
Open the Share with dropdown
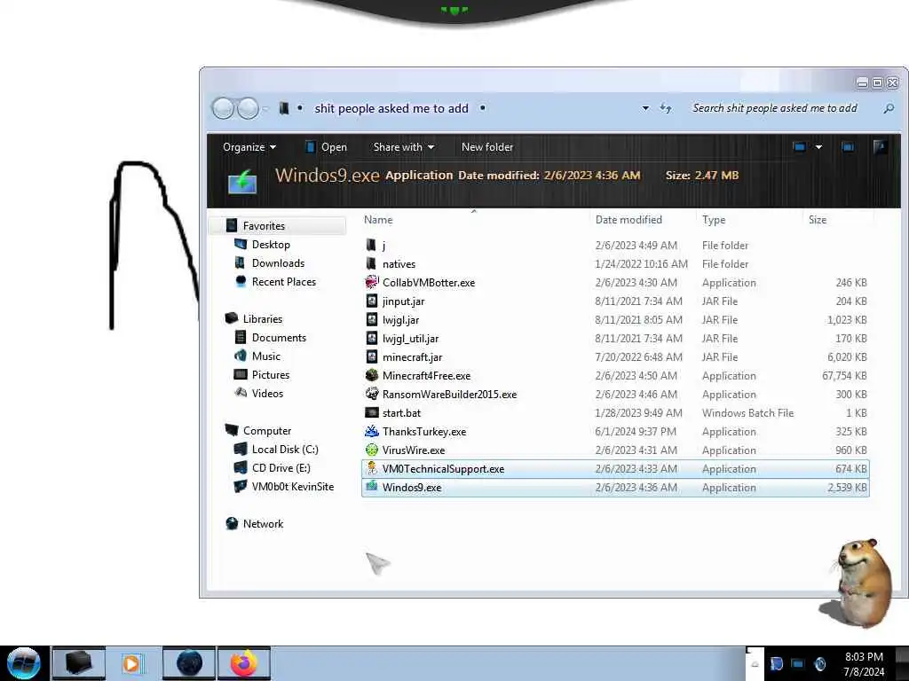tap(404, 147)
